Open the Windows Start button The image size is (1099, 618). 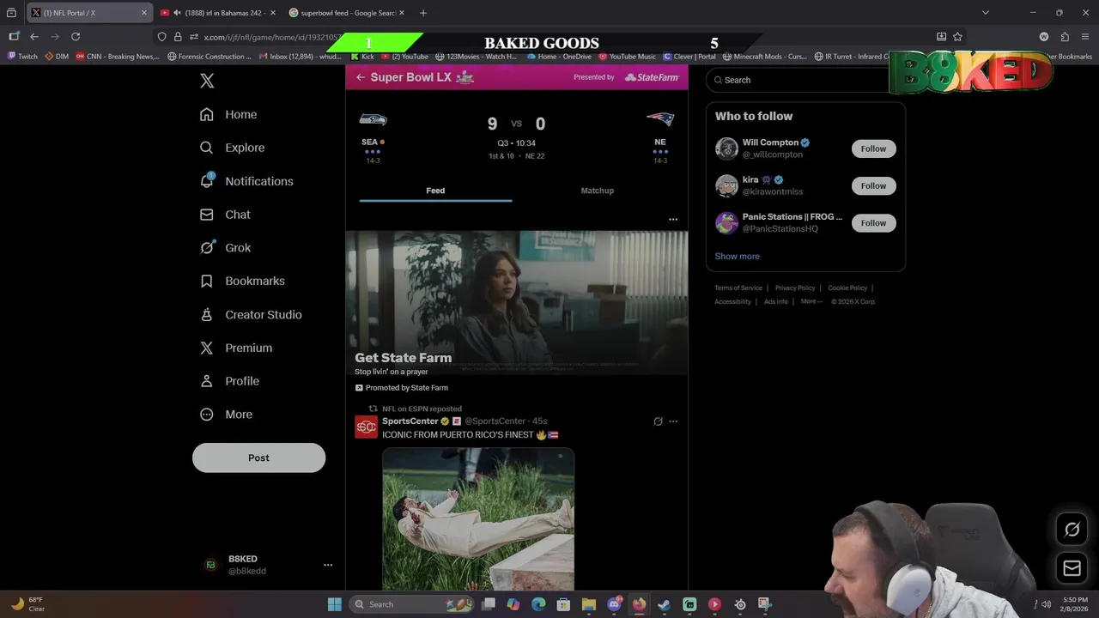tap(334, 604)
